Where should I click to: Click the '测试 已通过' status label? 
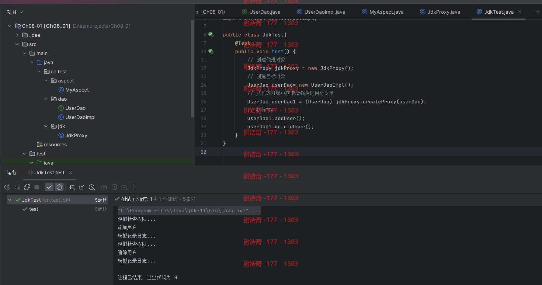134,199
